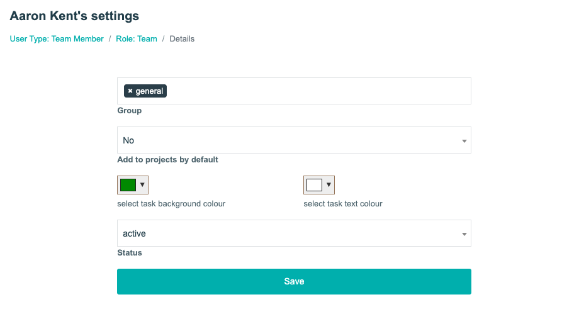The image size is (579, 331).
Task: Expand the arrow beside the green swatch
Action: tap(143, 185)
